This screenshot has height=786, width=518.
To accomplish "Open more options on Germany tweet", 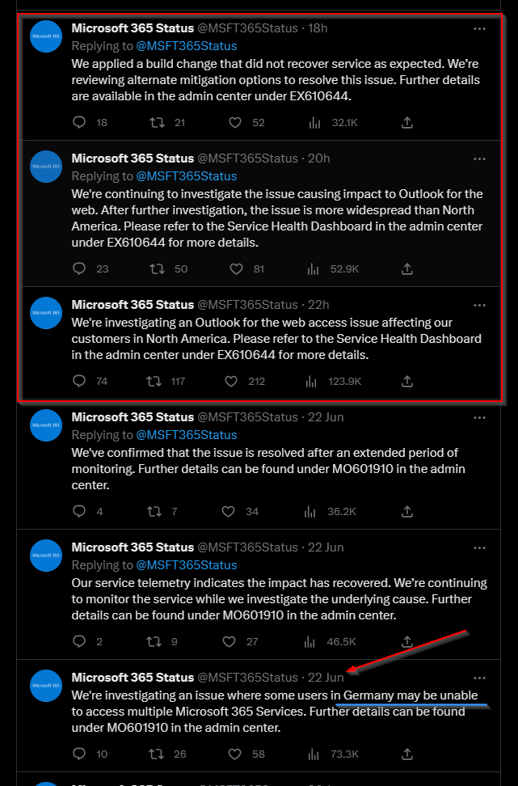I will pos(479,677).
